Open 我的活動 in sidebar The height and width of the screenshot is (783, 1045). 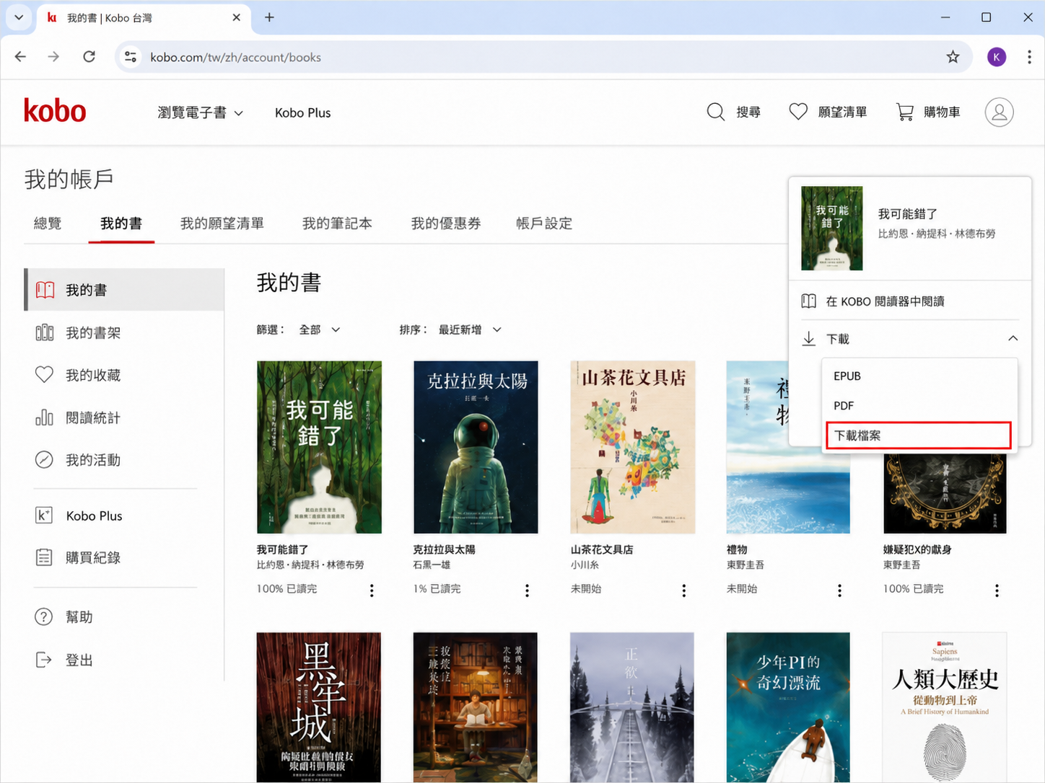(93, 460)
